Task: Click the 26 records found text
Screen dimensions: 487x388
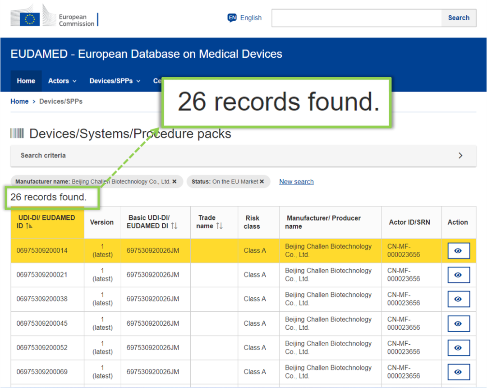Action: (48, 197)
